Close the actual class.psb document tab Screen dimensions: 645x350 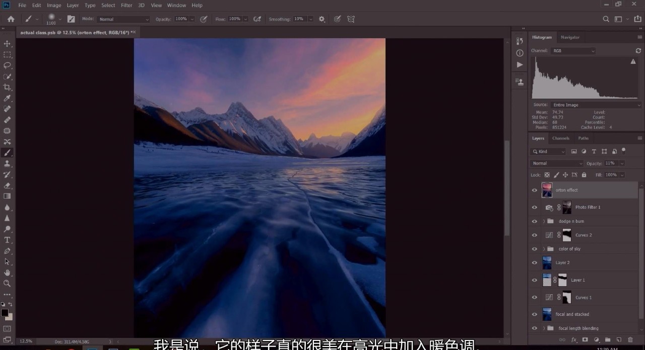tap(135, 32)
